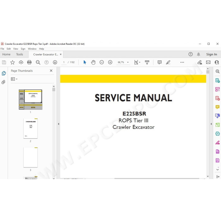Expand the tools pane arrow at bottom

(218, 176)
